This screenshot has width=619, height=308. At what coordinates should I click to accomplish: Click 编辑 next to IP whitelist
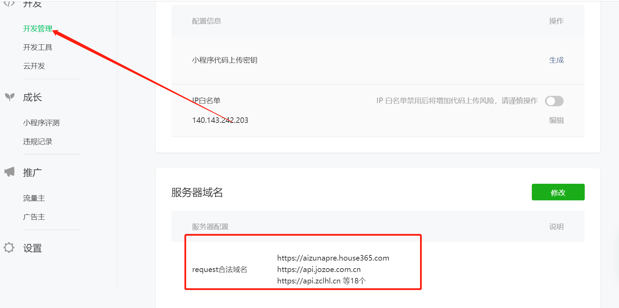[x=556, y=120]
